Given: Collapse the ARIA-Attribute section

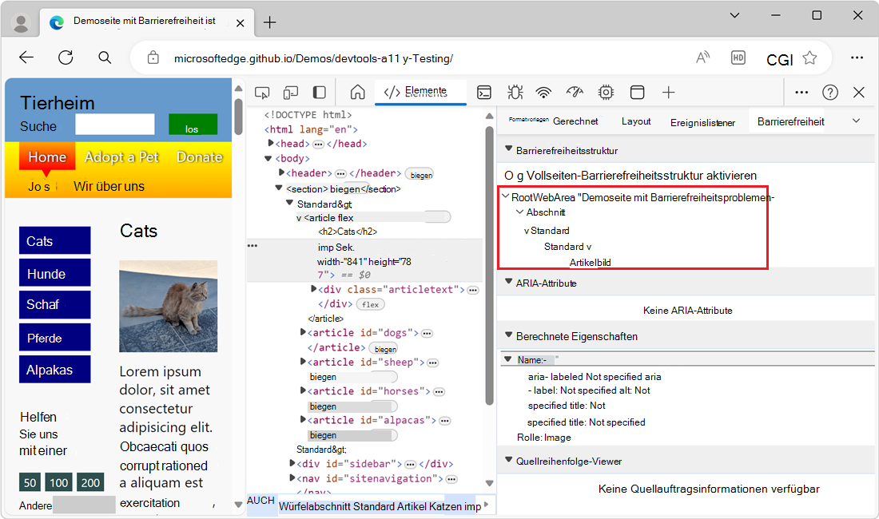Looking at the screenshot, I should [x=507, y=283].
